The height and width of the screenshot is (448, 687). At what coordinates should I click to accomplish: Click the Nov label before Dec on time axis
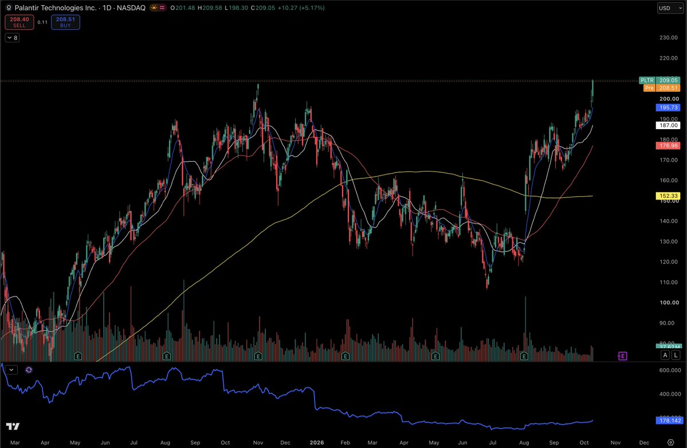pos(615,442)
